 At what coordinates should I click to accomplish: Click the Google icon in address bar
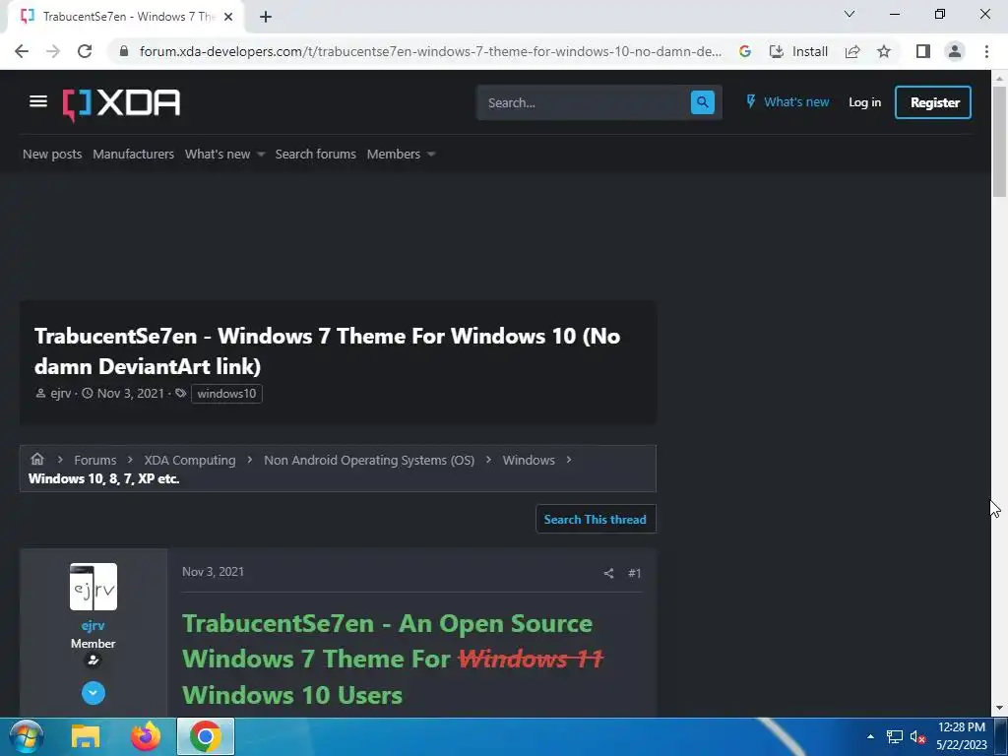coord(744,51)
